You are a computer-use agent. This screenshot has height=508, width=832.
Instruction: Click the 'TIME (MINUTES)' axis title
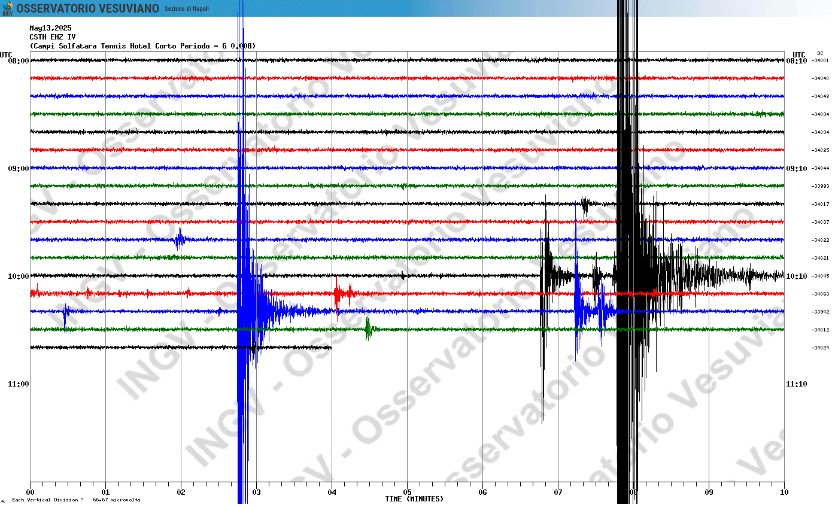point(414,499)
